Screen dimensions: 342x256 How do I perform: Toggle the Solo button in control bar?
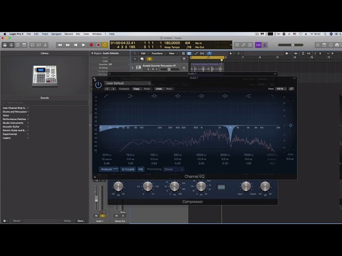click(250, 45)
